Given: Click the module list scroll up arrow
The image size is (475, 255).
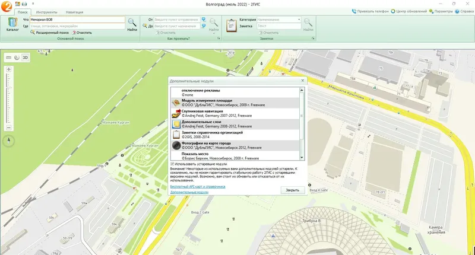Looking at the screenshot, I should click(x=302, y=90).
